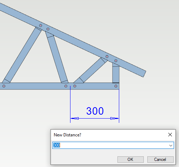The image size is (179, 167).
Task: Pick the top-chord bolt point above the steep middle web
Action: click(48, 29)
